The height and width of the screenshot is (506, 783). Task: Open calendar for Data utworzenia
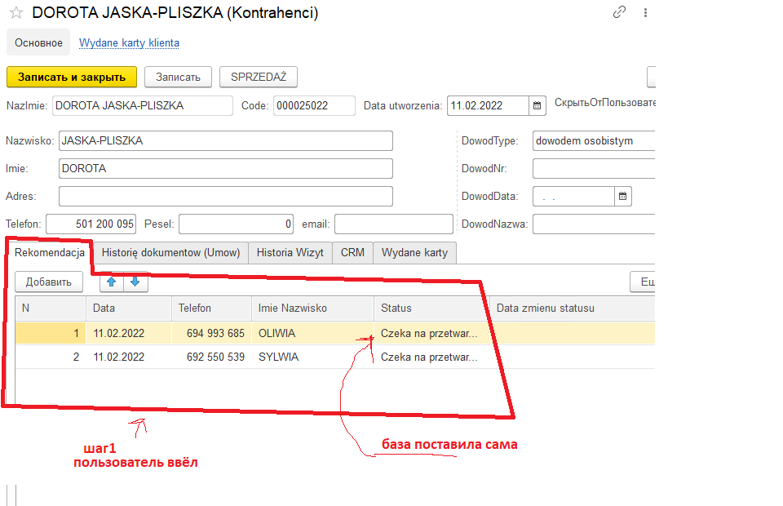[x=537, y=105]
